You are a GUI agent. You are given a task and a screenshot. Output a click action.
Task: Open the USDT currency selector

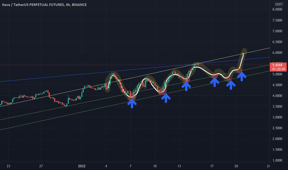(279, 4)
